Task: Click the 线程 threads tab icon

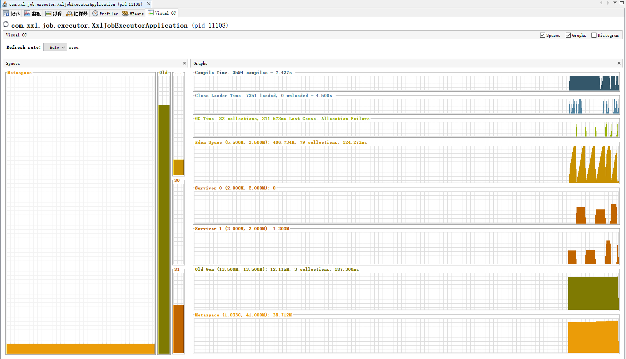Action: click(48, 13)
